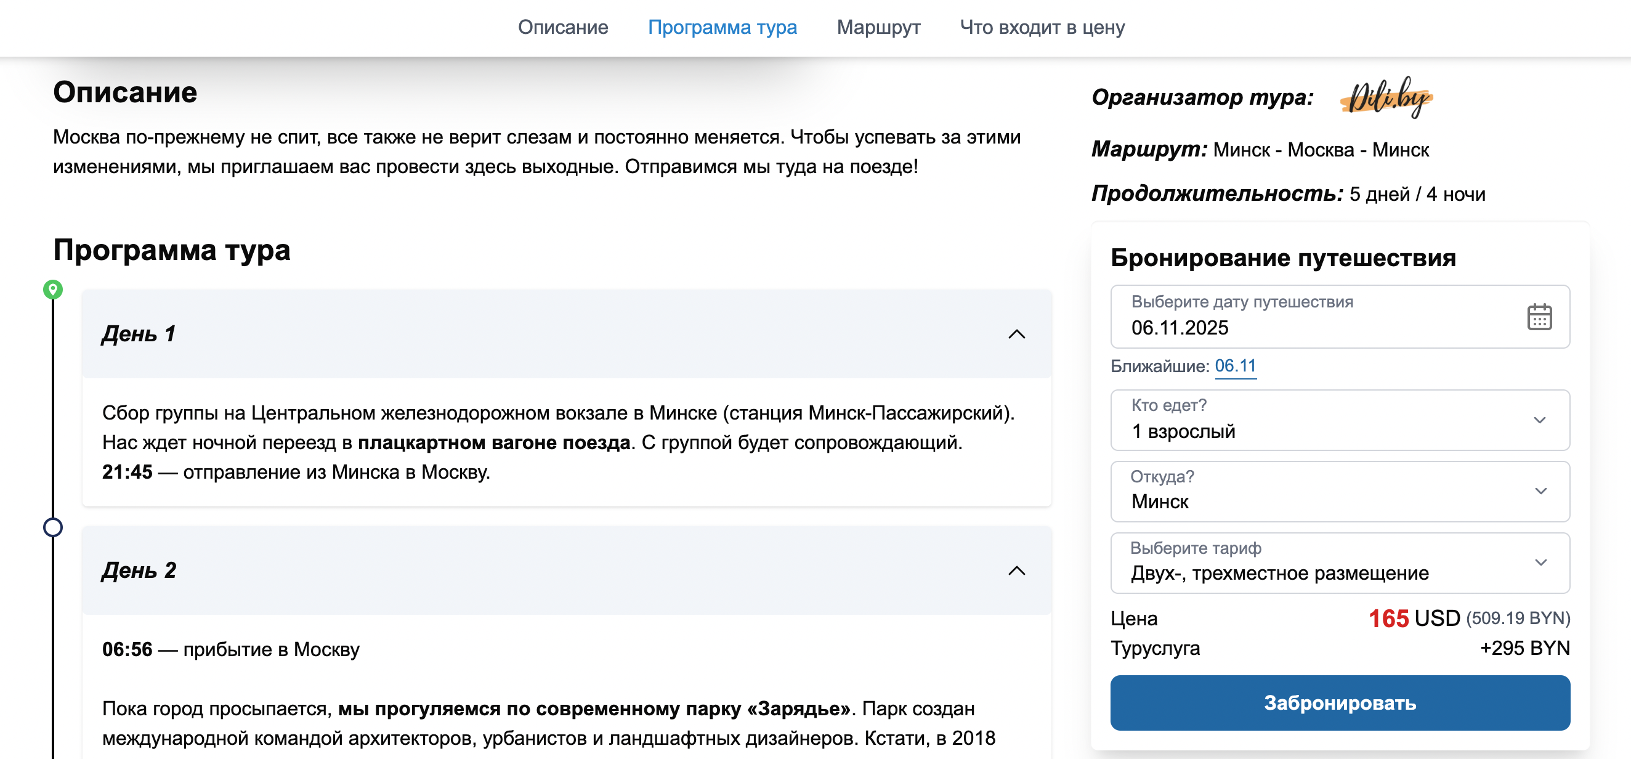Screen dimensions: 1631x759
Task: Click the green location pin on the timeline
Action: [52, 291]
